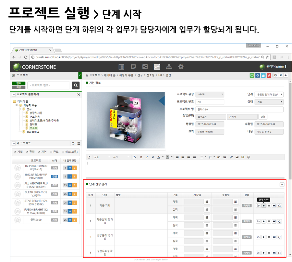Click the red attachment icon in the breadcrumb toolbar
Viewport: 292px width, 262px height.
(x=269, y=75)
